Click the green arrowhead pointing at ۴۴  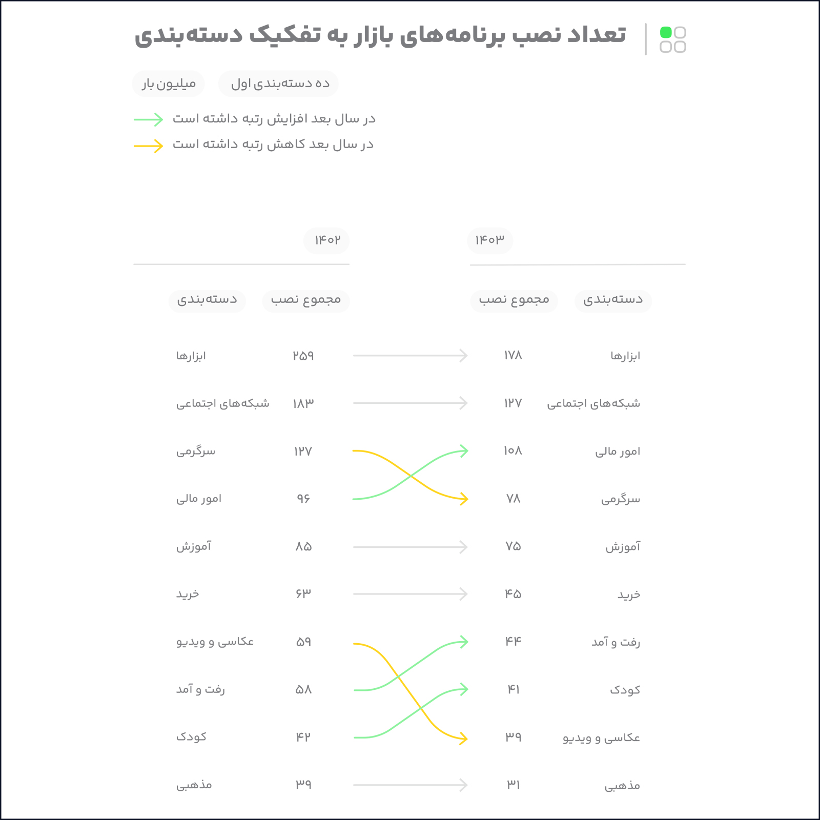[x=464, y=642]
